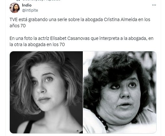Click the words años 70 in the tweet
The width and height of the screenshot is (165, 136).
pos(18,26)
